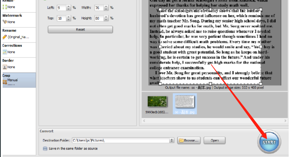The width and height of the screenshot is (289, 157).
Task: Click the Border portrait icon
Action: click(x=5, y=67)
